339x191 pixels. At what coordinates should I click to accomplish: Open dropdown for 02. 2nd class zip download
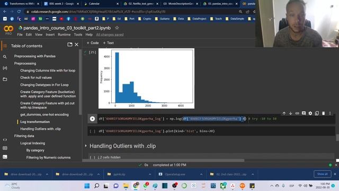[253, 175]
